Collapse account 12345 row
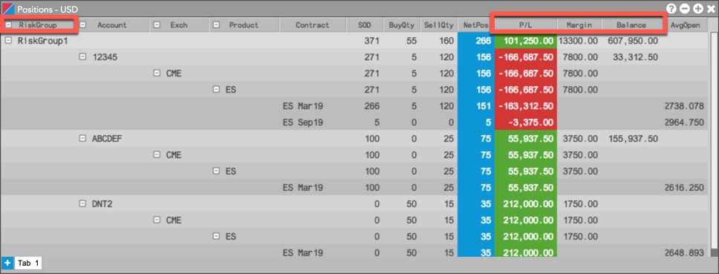719x274 pixels. point(82,57)
